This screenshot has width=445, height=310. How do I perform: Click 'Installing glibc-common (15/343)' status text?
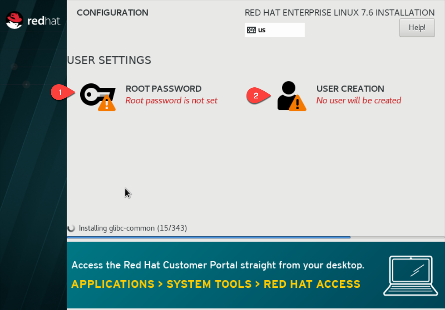click(133, 228)
